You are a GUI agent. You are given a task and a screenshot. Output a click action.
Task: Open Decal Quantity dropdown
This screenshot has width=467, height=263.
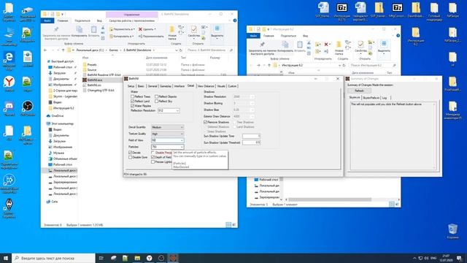pos(167,127)
